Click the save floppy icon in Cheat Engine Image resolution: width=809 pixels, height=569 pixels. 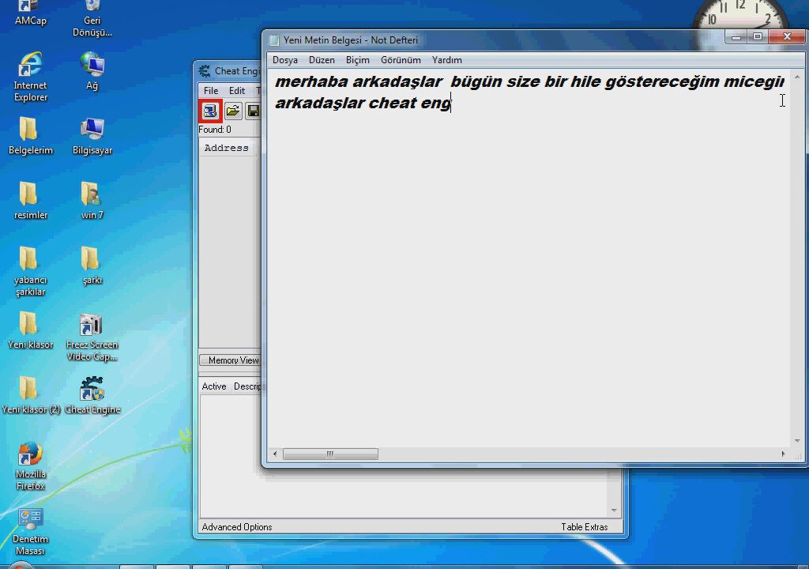(x=254, y=111)
